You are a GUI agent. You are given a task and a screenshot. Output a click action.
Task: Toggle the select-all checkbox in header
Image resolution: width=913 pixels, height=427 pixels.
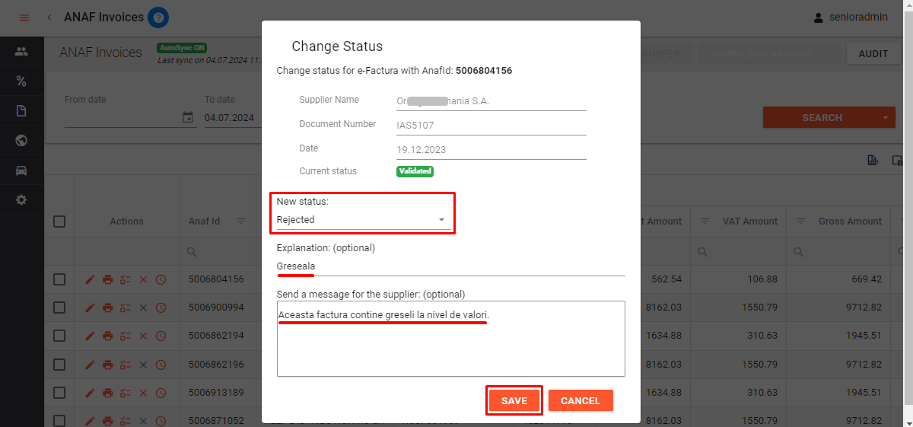click(59, 221)
